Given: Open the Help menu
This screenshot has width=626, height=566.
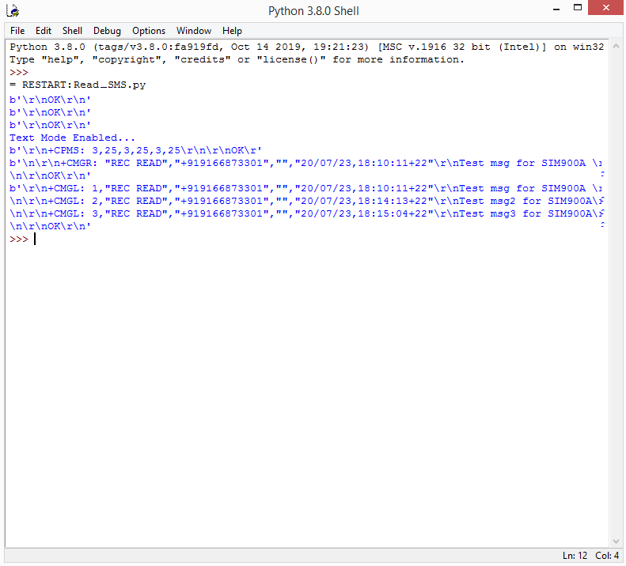Looking at the screenshot, I should (232, 31).
